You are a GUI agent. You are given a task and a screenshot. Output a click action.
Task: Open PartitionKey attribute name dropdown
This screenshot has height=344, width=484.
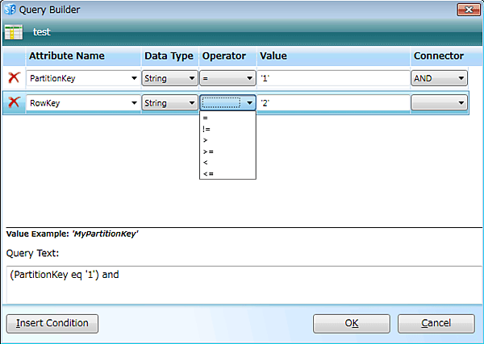coord(132,79)
